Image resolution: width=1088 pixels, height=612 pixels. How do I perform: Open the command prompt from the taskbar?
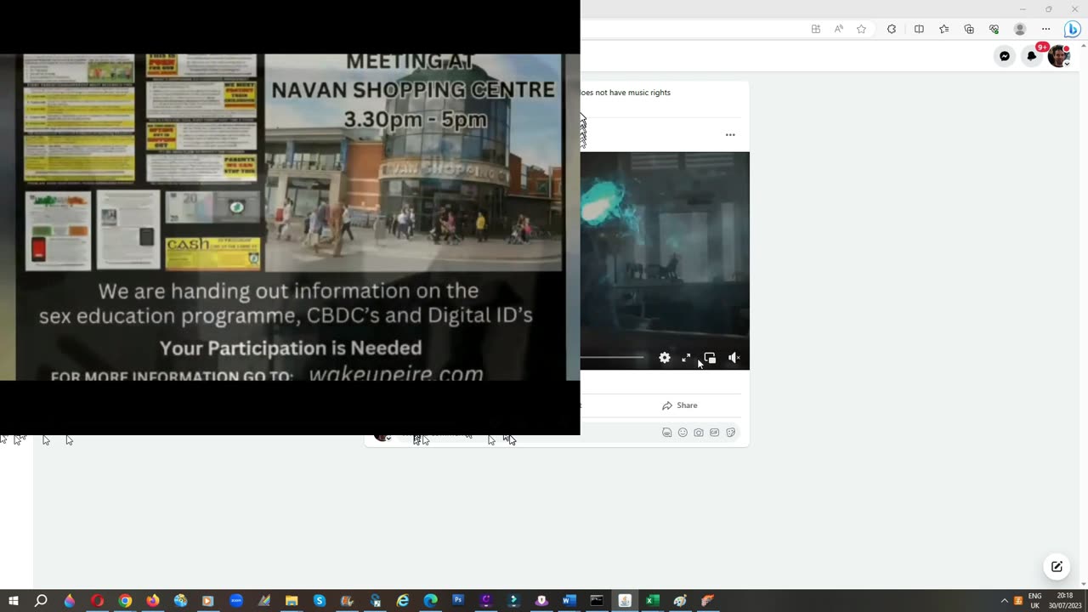tap(597, 601)
